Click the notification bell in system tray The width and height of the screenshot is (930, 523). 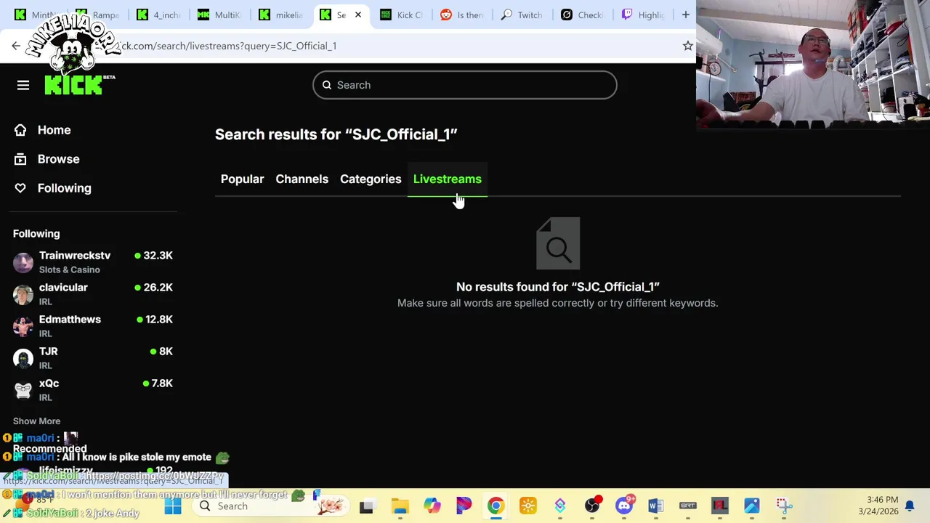(909, 506)
